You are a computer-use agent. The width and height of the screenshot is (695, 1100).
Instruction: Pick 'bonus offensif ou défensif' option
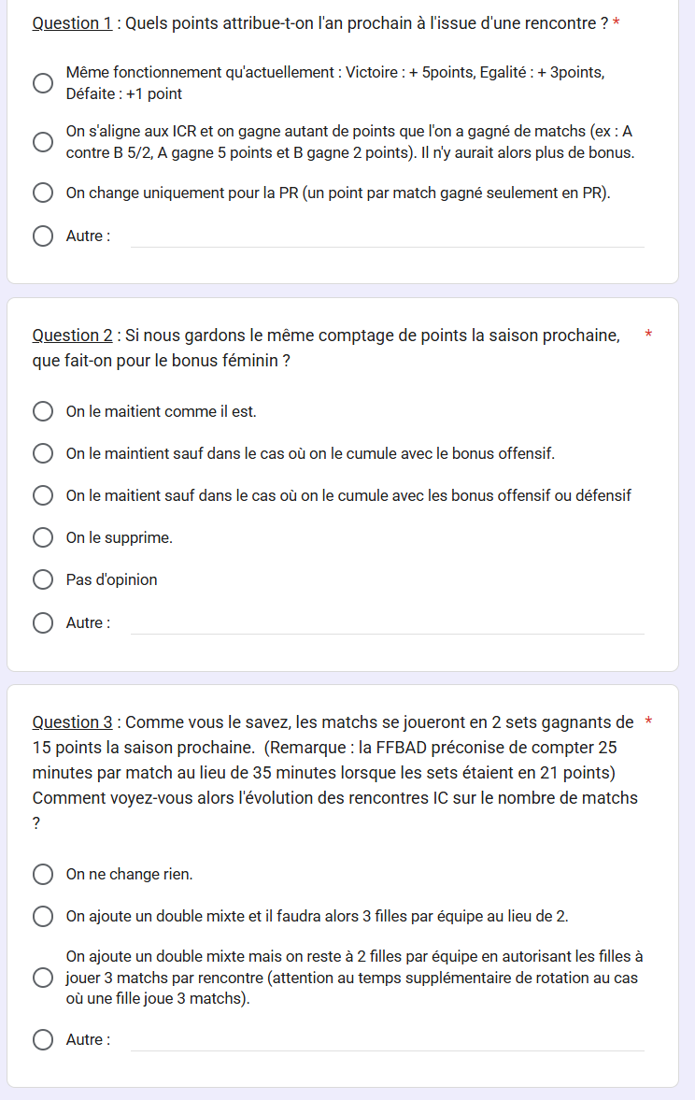[43, 495]
